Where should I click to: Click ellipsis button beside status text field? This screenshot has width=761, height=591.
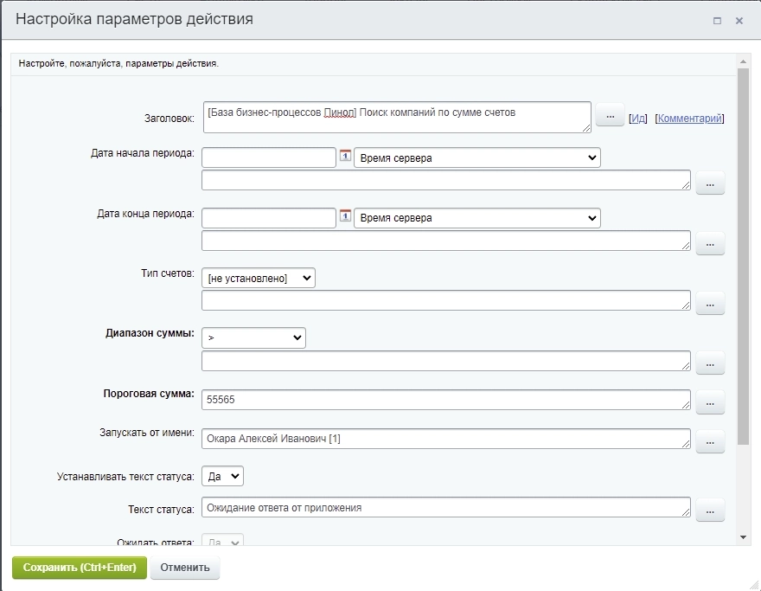[x=709, y=511]
